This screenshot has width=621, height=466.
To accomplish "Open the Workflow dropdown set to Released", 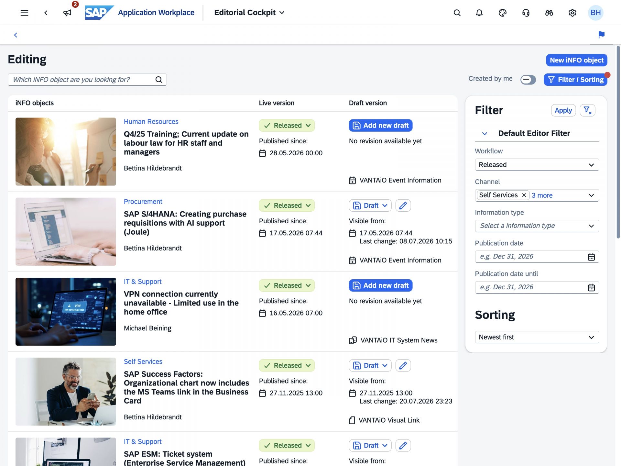I will 537,165.
